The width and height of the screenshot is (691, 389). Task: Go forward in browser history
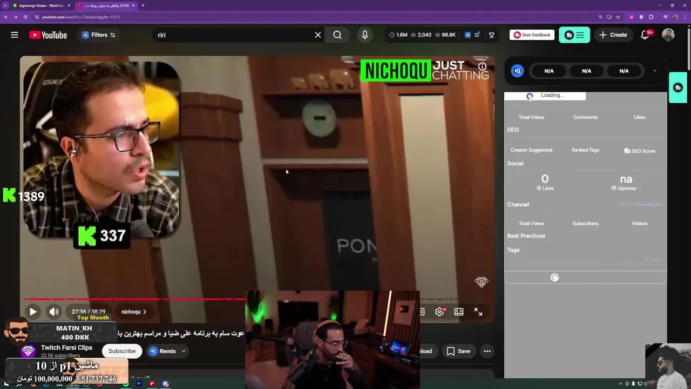tap(16, 17)
